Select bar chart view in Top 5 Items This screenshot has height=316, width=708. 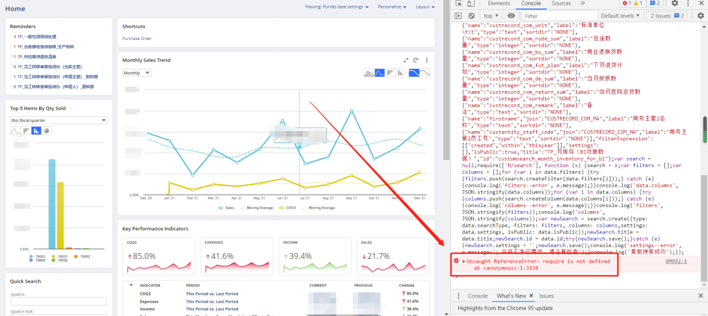click(36, 130)
